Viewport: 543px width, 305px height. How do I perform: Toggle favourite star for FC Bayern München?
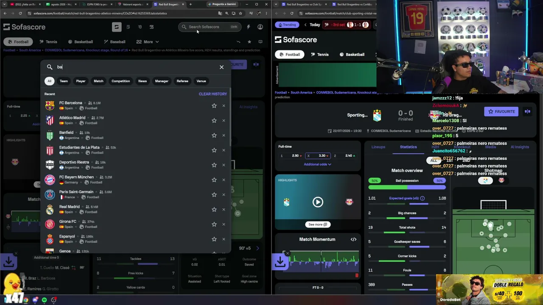pyautogui.click(x=214, y=180)
